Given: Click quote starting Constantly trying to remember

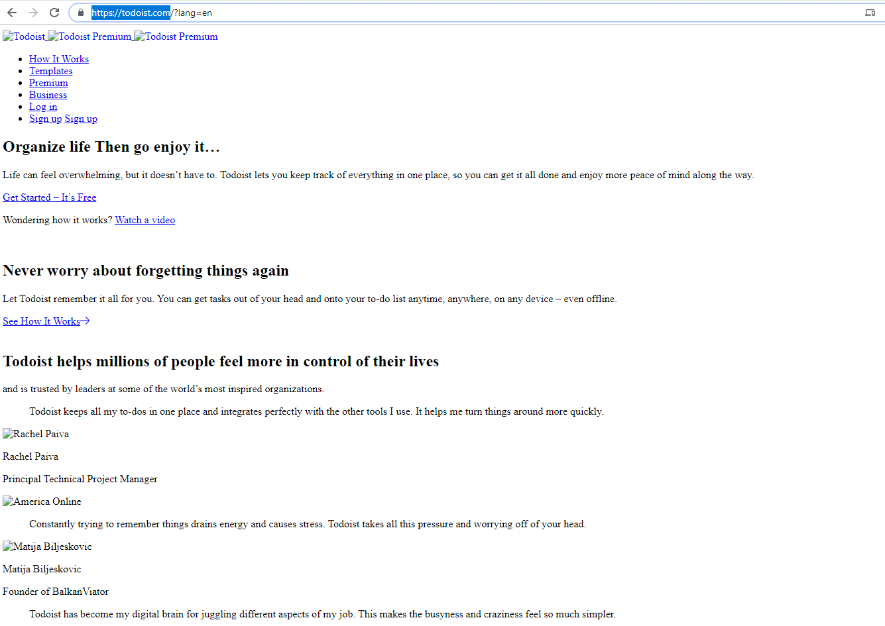Looking at the screenshot, I should (x=308, y=524).
